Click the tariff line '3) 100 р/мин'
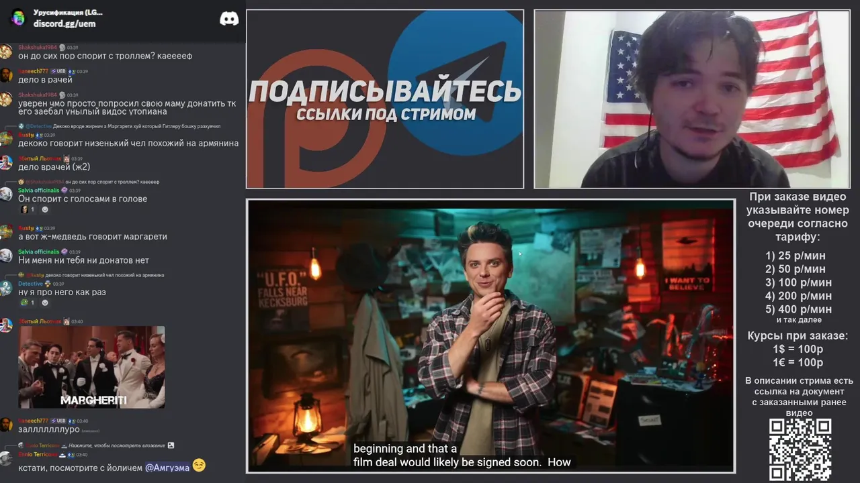This screenshot has height=483, width=860. (798, 282)
